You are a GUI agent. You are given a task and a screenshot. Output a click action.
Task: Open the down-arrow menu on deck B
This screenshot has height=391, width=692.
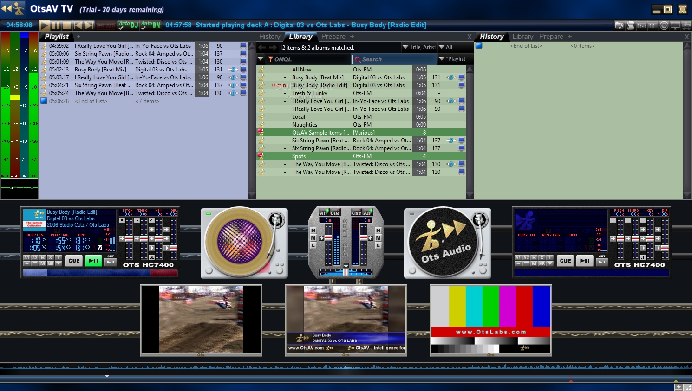(x=550, y=263)
